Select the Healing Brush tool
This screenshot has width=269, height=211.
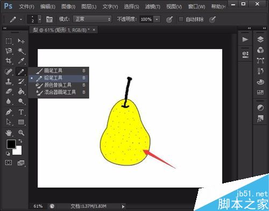[9, 72]
